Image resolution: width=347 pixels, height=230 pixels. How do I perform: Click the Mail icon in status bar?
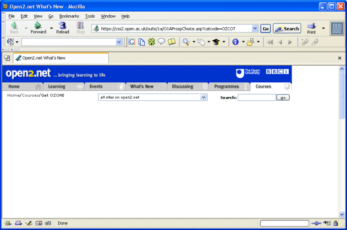(x=19, y=223)
